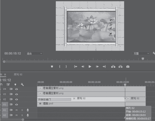The width and height of the screenshot is (155, 121).
Task: Open timeline display settings wrench
Action: [22, 84]
